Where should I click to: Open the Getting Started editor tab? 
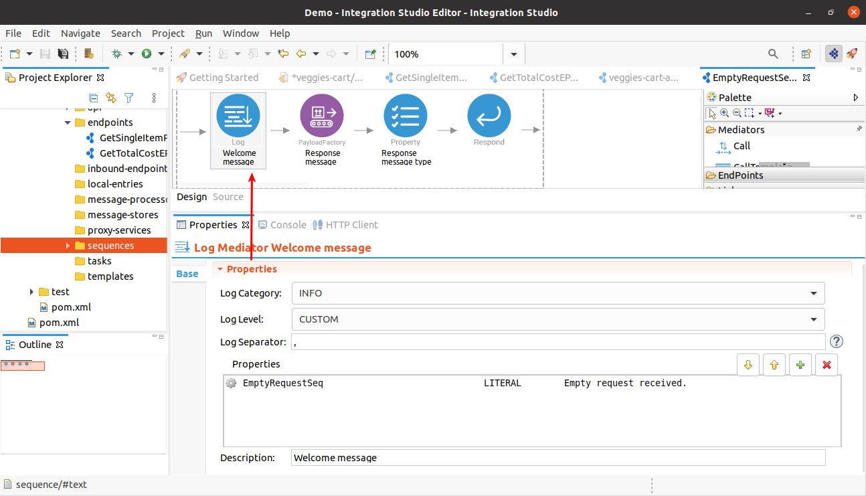pyautogui.click(x=217, y=78)
